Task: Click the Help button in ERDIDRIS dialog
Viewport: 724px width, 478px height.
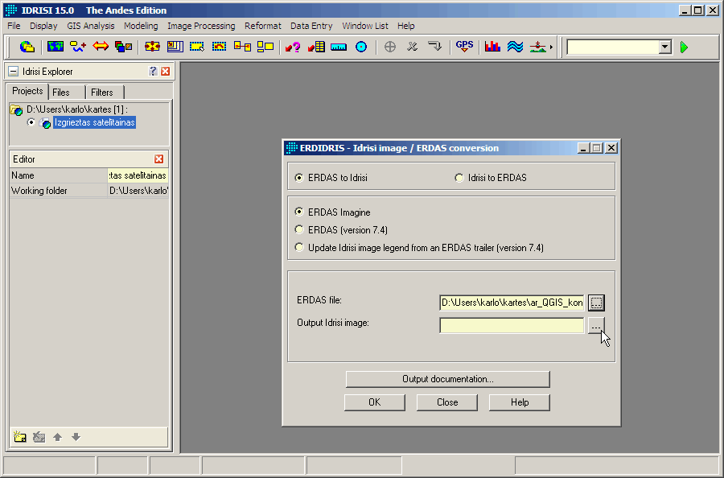Action: [520, 402]
